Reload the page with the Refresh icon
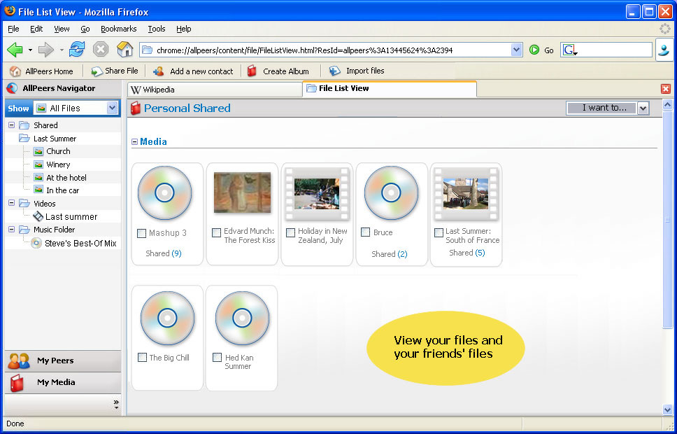Viewport: 677px width, 434px height. (x=77, y=49)
